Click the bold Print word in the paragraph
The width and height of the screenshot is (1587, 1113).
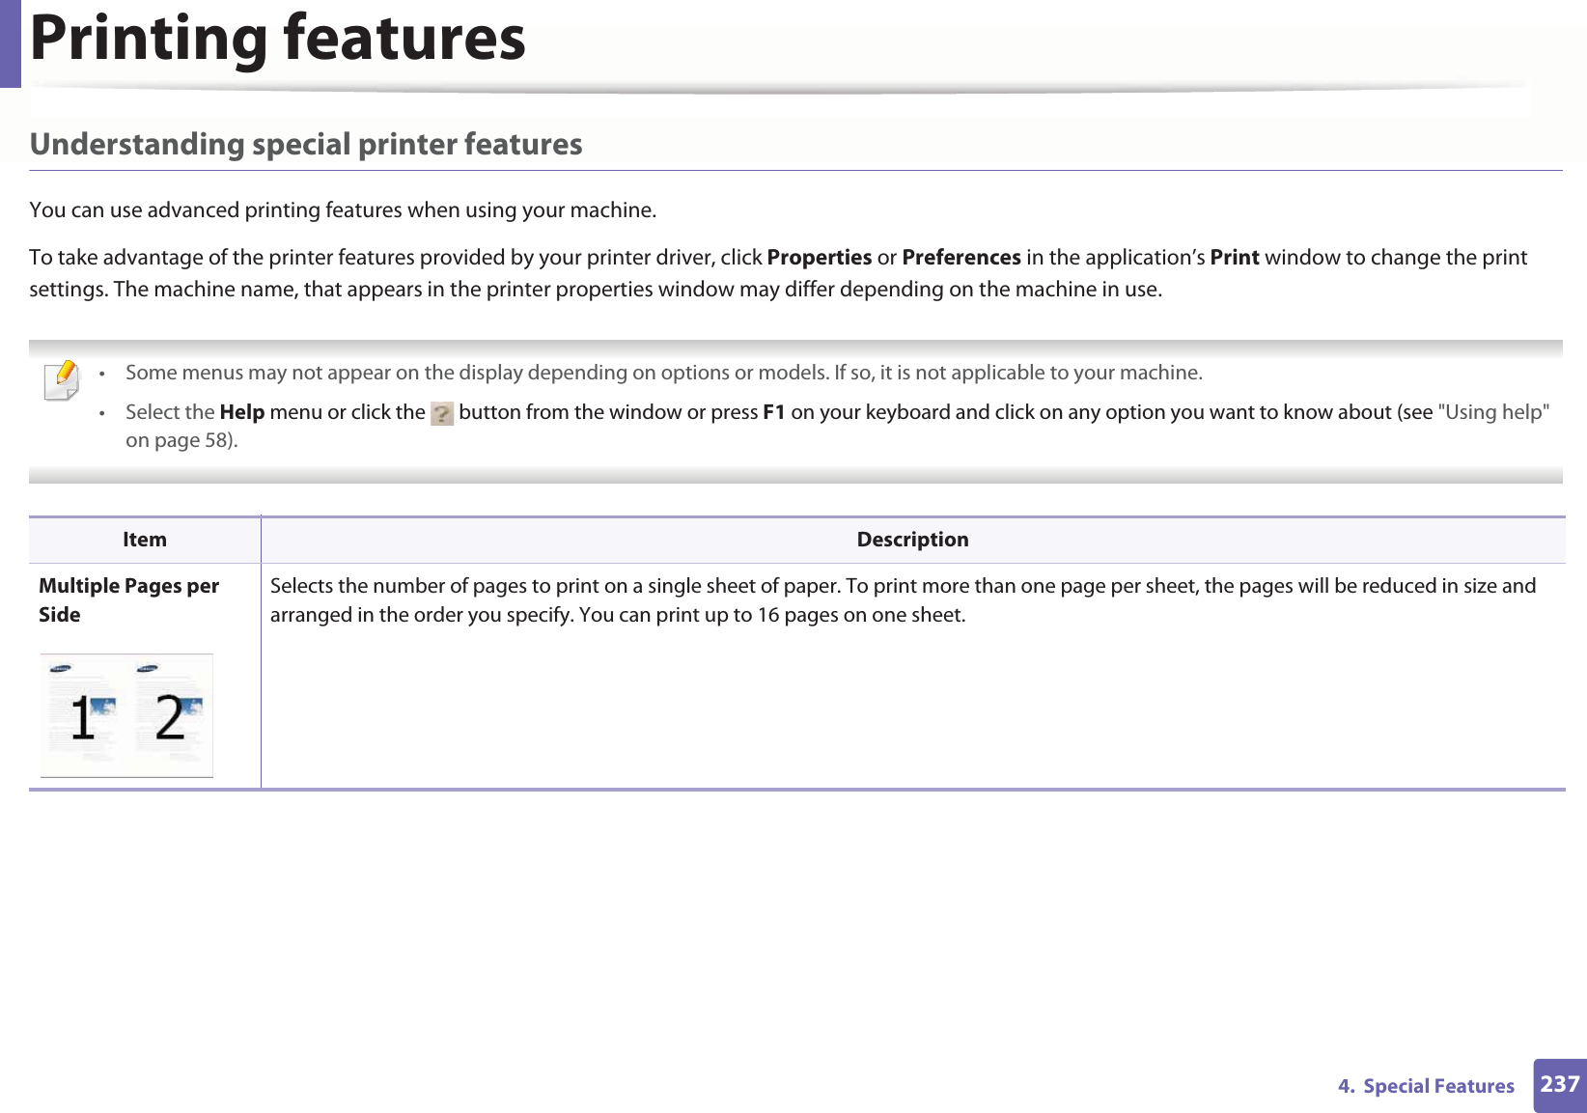(x=1235, y=258)
